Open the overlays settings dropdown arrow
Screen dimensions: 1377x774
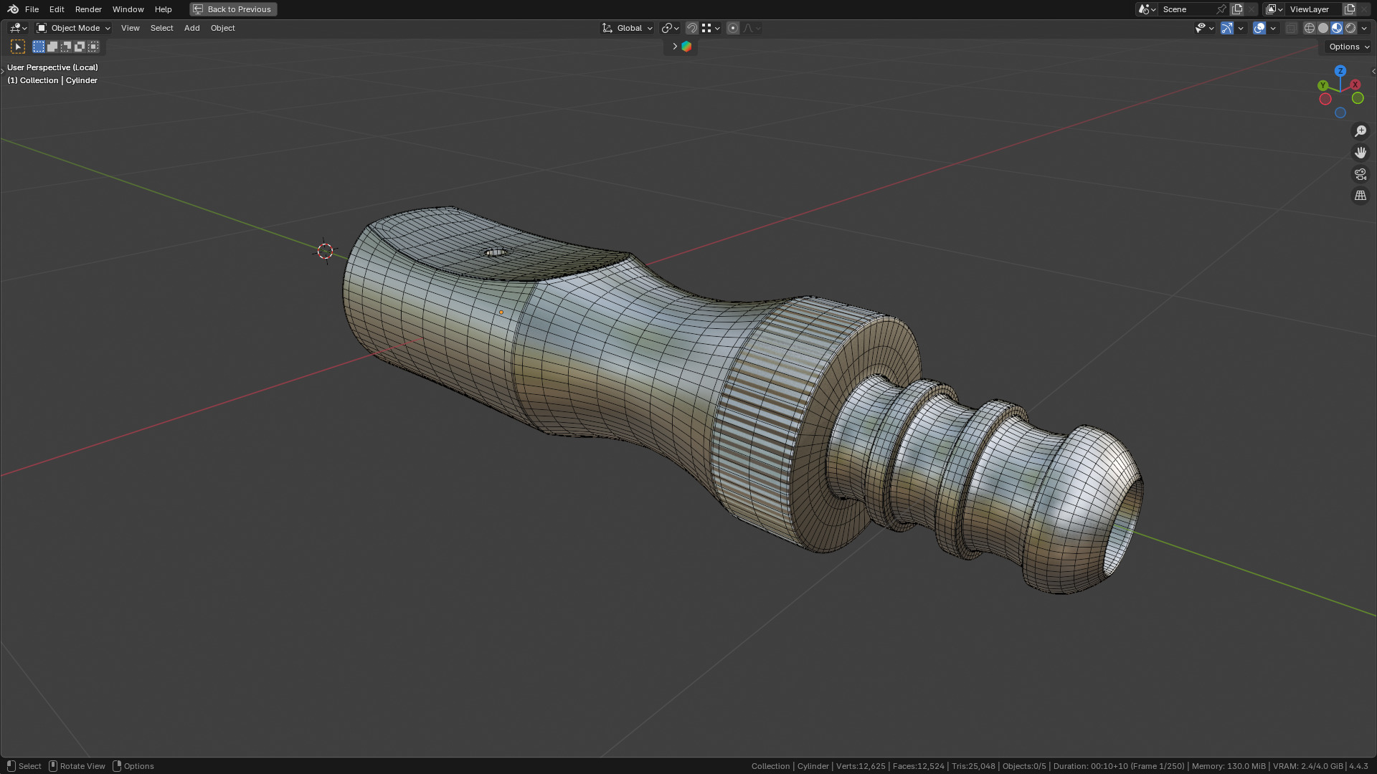pos(1273,28)
